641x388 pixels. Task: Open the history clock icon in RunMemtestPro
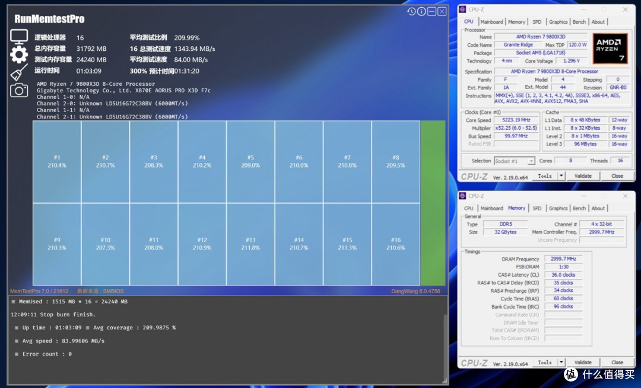click(x=411, y=11)
